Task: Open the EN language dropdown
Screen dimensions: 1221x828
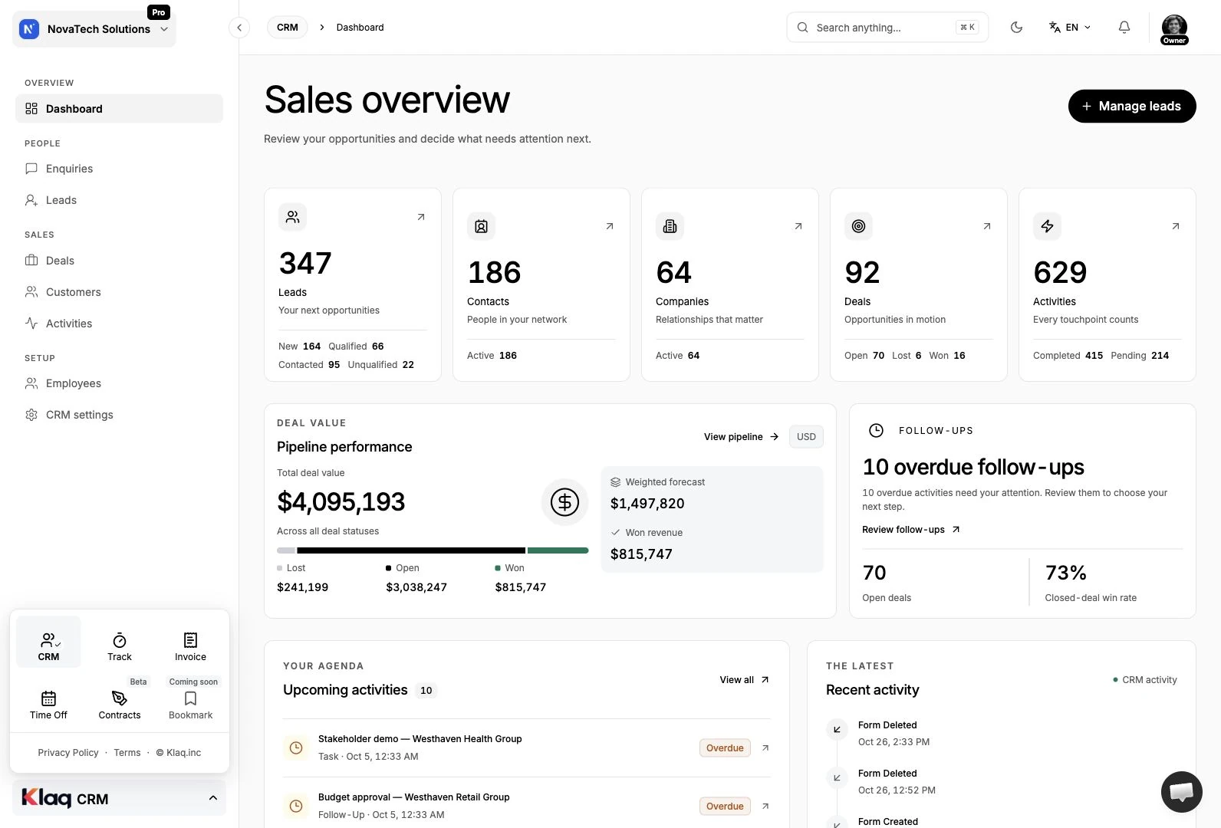Action: pos(1070,28)
